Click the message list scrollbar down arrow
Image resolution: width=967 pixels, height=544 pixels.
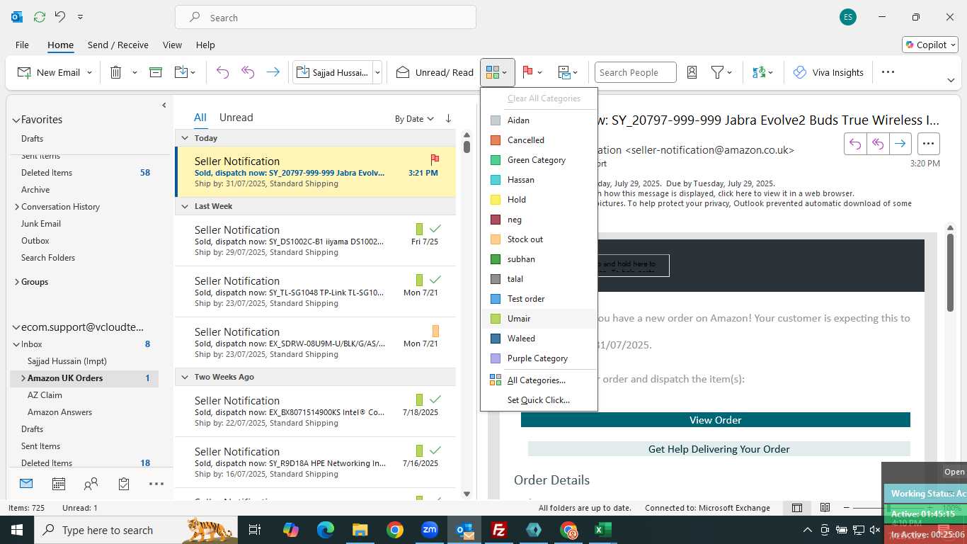tap(467, 494)
